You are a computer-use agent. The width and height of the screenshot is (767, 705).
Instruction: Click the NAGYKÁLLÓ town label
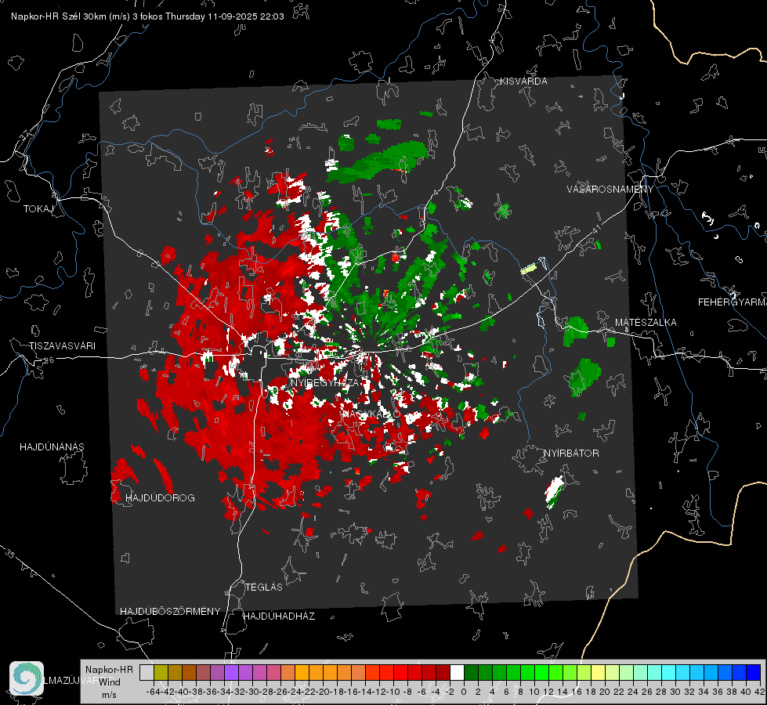point(371,414)
